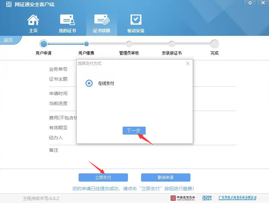Open the 主页 home icon
The width and height of the screenshot is (269, 203).
(33, 20)
